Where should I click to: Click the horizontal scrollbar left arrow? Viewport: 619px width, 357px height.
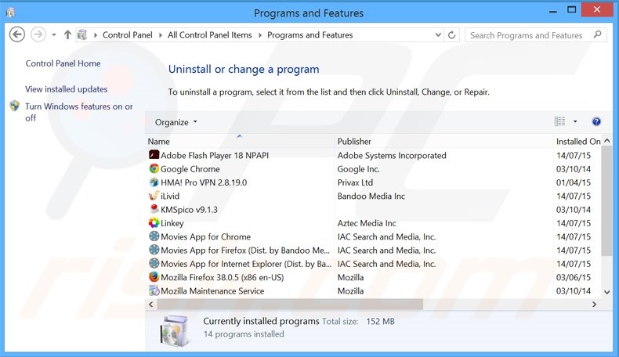click(x=150, y=304)
